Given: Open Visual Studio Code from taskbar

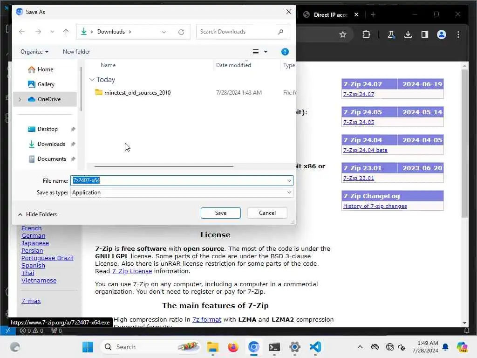Looking at the screenshot, I should [x=315, y=347].
